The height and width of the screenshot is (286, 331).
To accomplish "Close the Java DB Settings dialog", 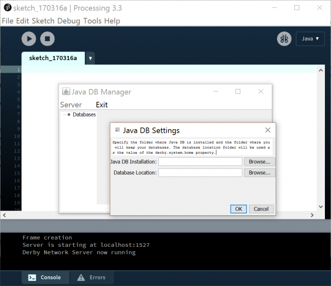I will point(268,130).
